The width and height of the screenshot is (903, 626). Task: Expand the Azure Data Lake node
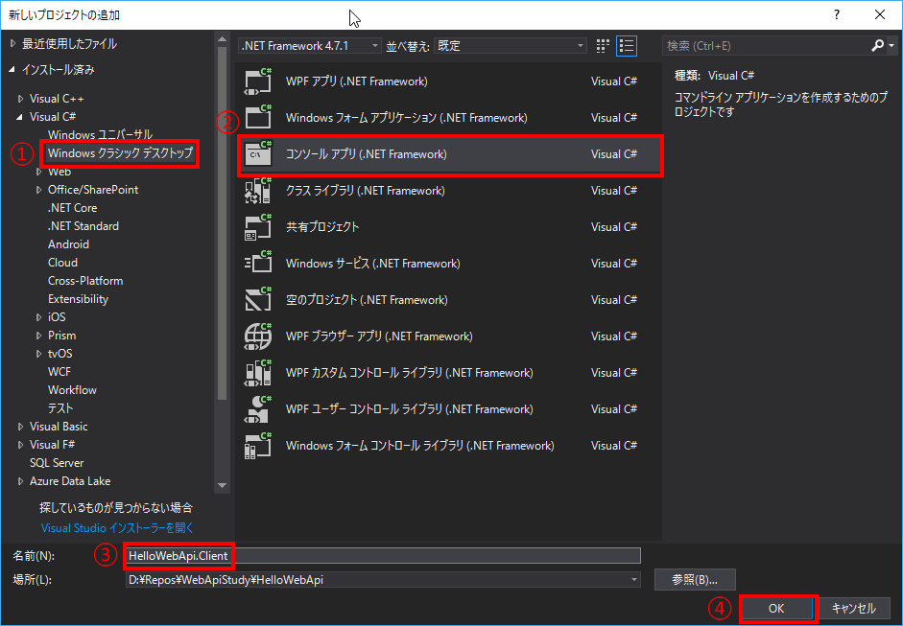[21, 481]
